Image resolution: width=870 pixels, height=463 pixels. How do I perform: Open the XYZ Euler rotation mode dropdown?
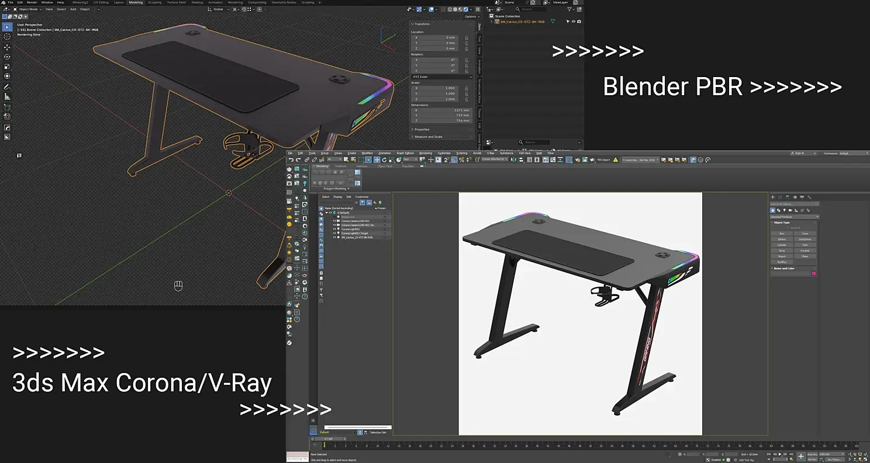(441, 76)
